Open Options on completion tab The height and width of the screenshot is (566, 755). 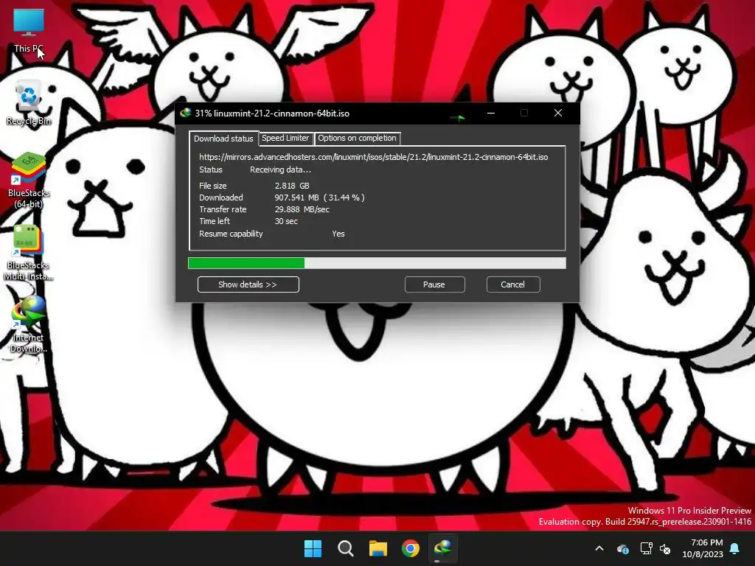[358, 138]
